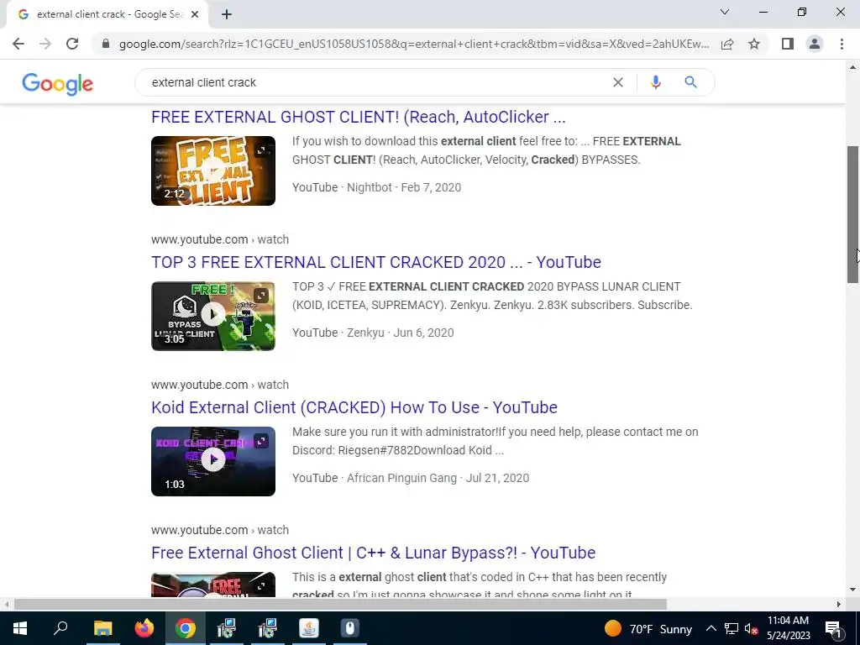The image size is (860, 645).
Task: Submit search with the magnifier icon
Action: pyautogui.click(x=690, y=82)
